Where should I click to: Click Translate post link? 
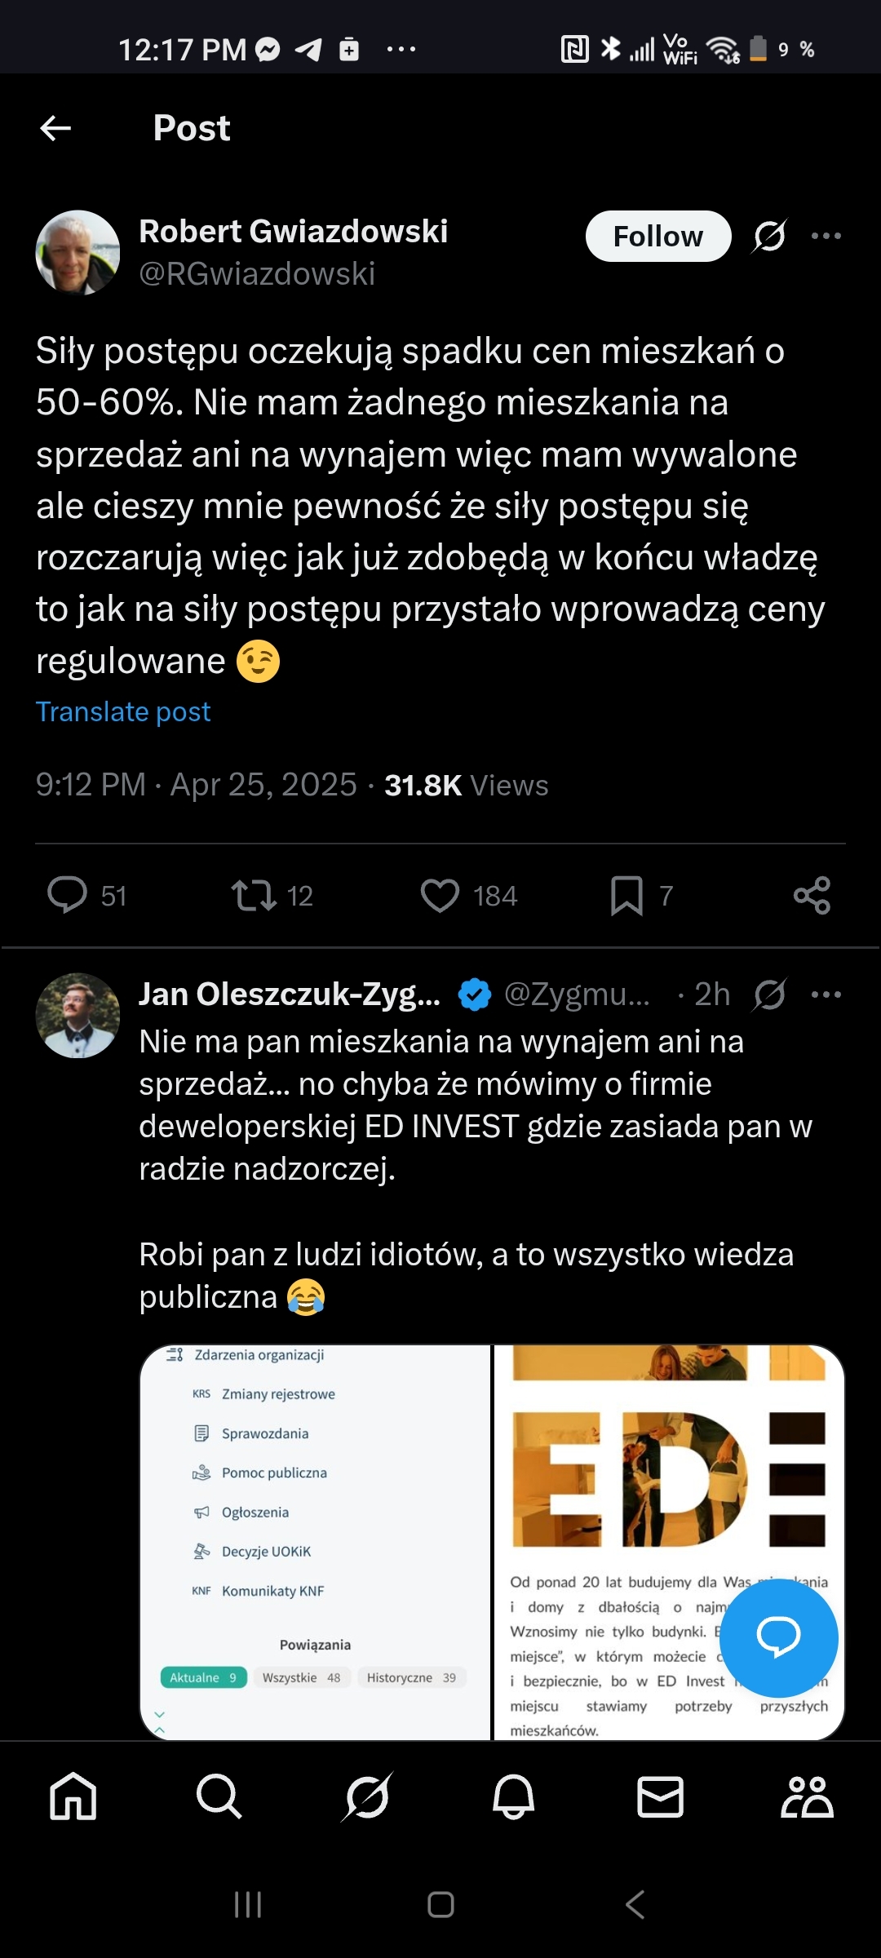point(123,711)
